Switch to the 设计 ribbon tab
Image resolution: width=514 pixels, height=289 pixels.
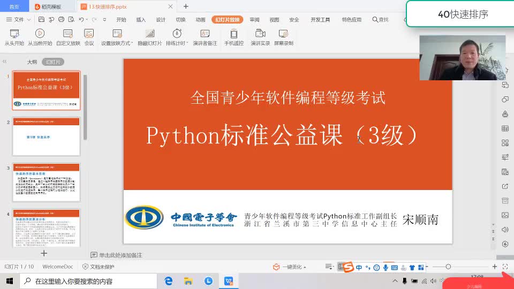coord(161,20)
